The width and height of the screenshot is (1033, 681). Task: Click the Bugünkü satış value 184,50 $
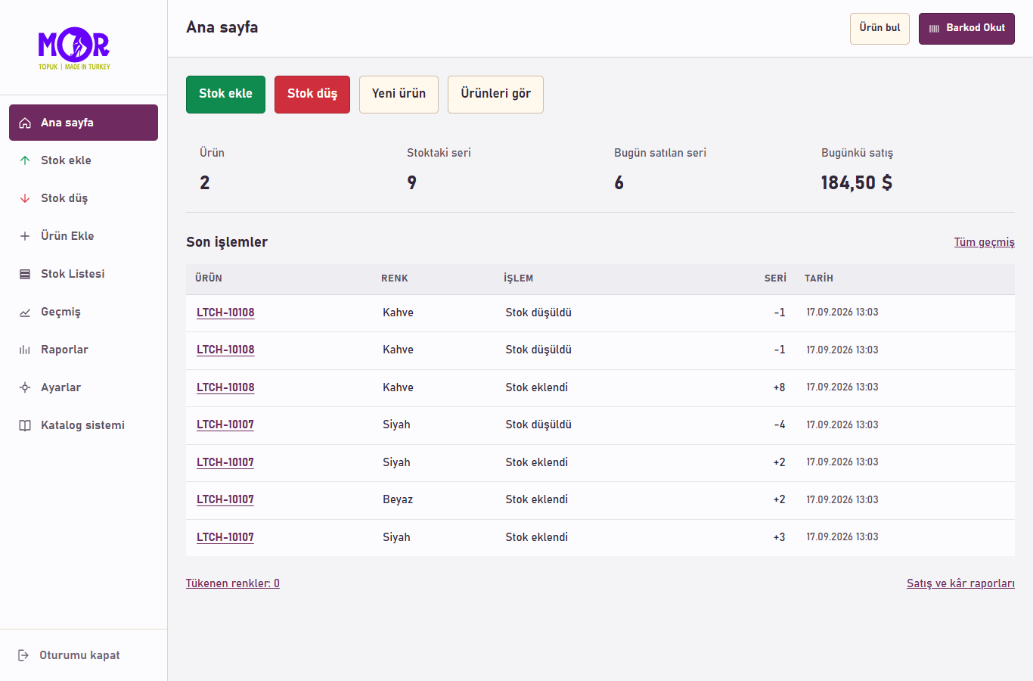[x=857, y=182]
